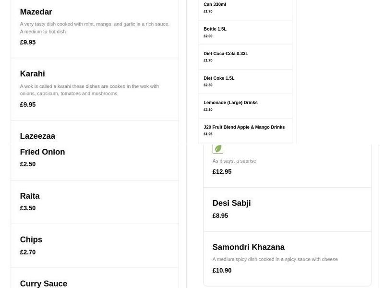Select the Mazedar dish
The height and width of the screenshot is (288, 384).
click(x=36, y=12)
